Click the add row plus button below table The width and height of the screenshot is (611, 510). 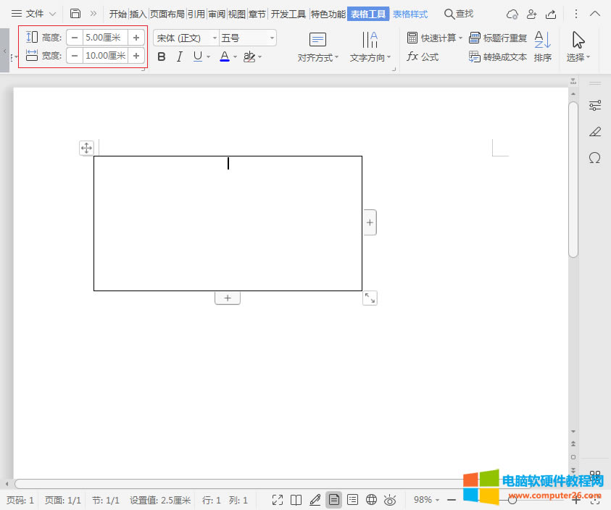(x=228, y=297)
